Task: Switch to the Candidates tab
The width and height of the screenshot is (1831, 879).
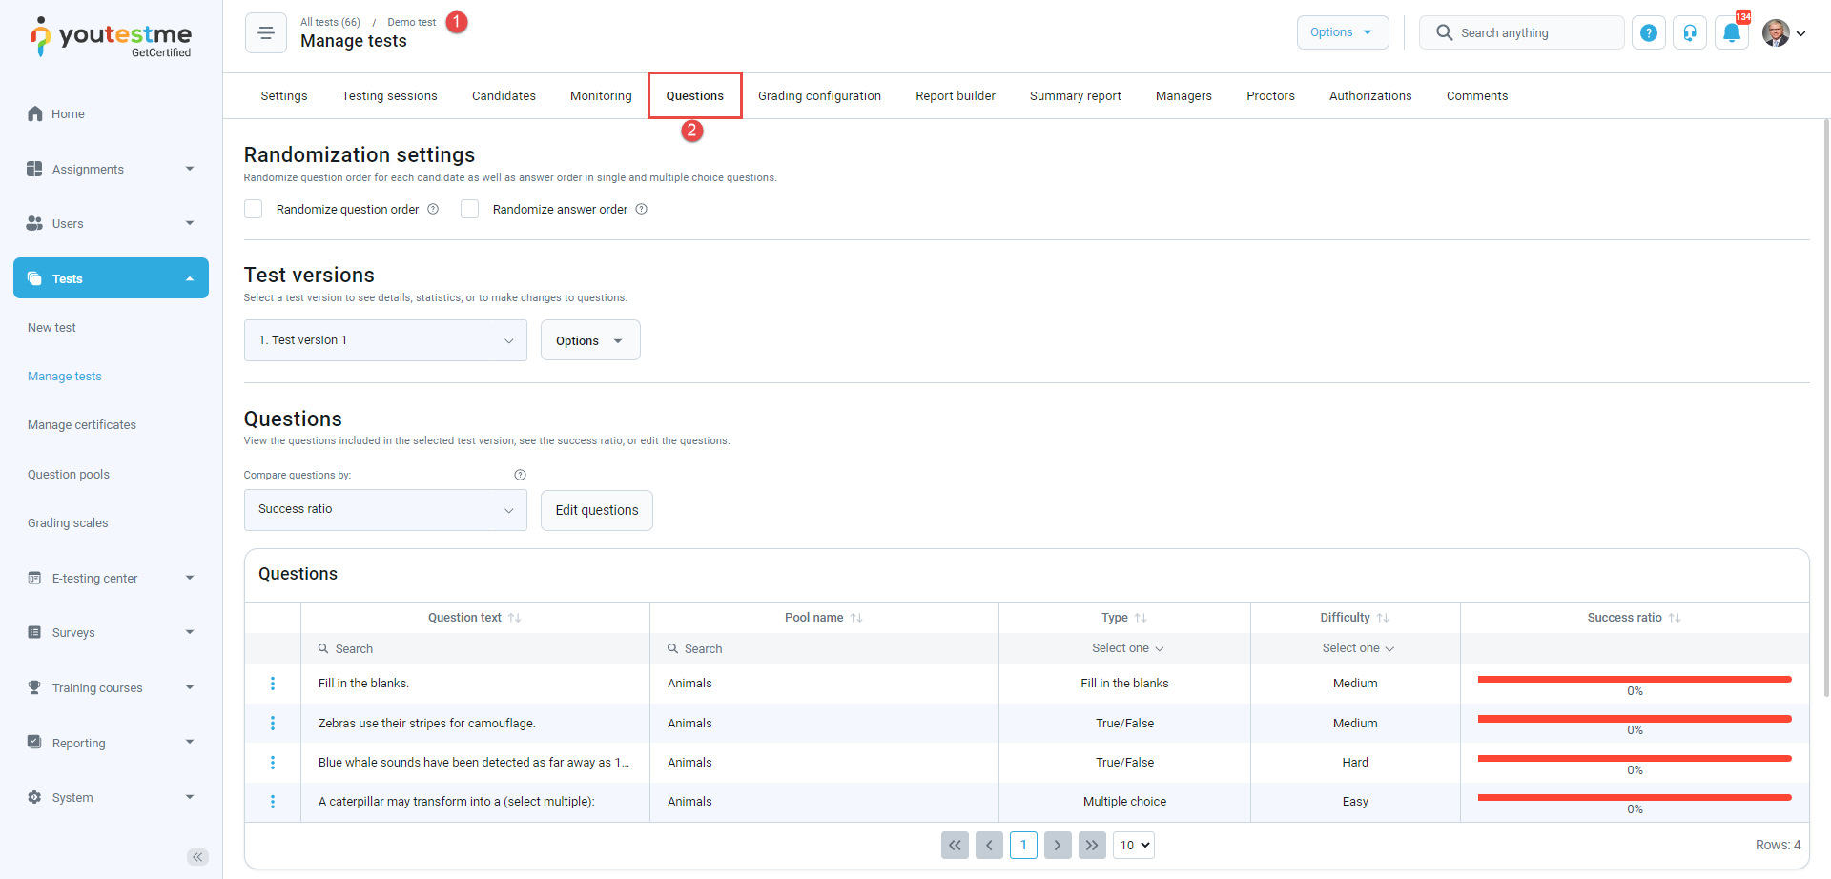Action: coord(504,96)
